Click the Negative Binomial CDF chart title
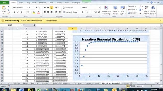Image resolution: width=163 pixels, height=91 pixels. [x=111, y=39]
